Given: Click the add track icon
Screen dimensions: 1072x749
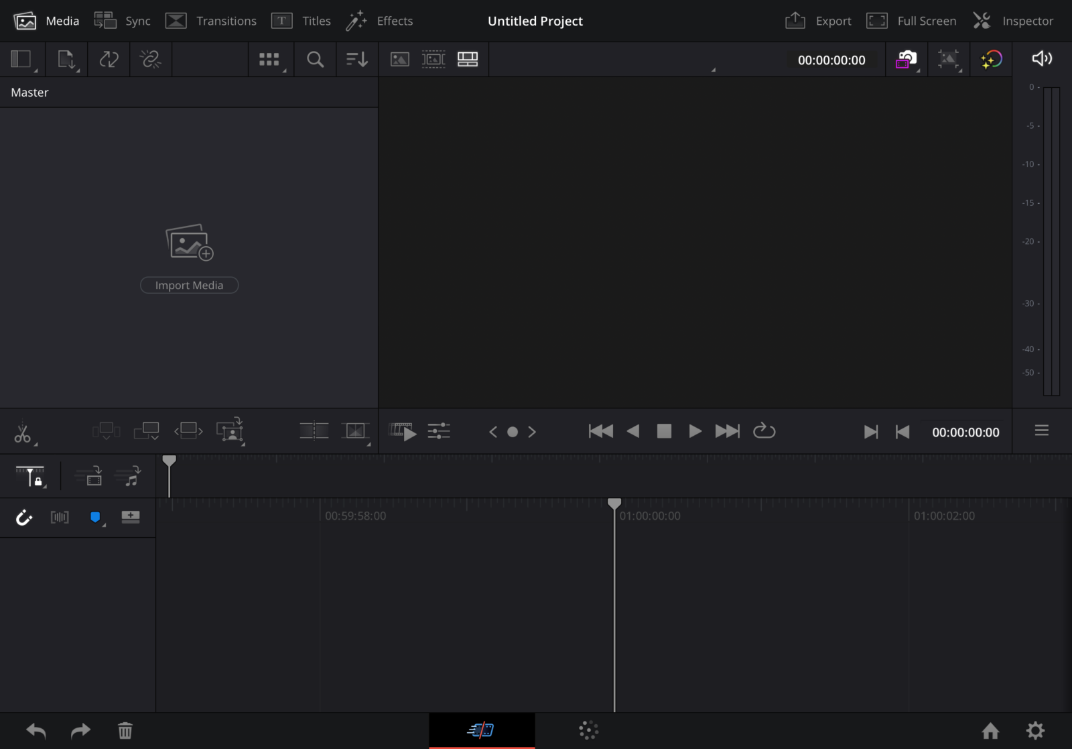Looking at the screenshot, I should 131,516.
